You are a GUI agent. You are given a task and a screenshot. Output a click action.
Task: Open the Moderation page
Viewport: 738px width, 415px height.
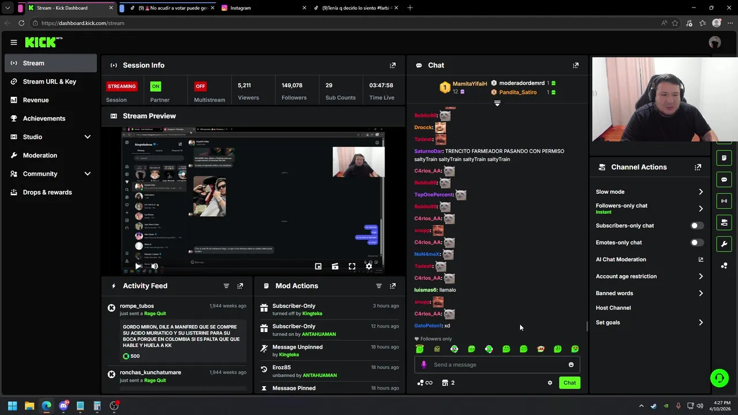pyautogui.click(x=51, y=155)
